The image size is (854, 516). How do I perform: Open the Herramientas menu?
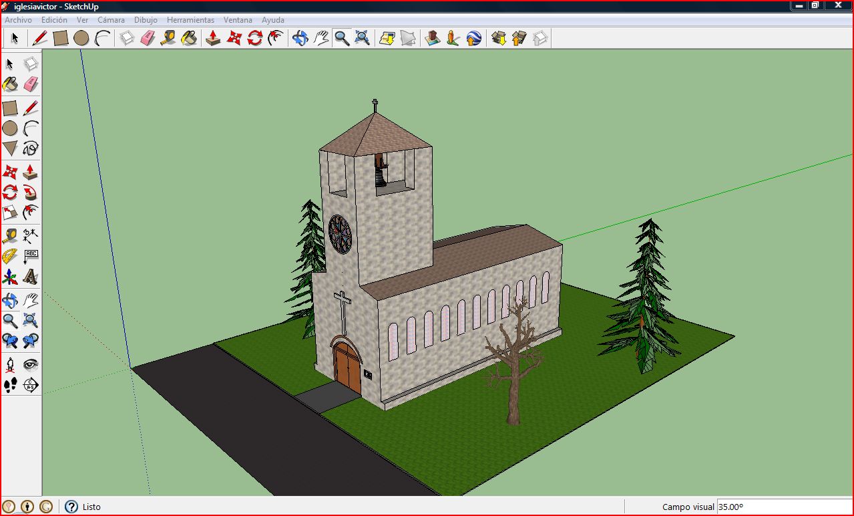(191, 19)
